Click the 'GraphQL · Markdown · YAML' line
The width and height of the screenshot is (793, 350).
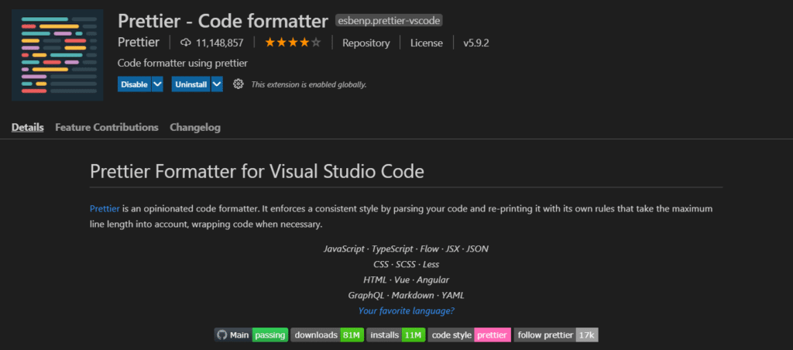(406, 295)
